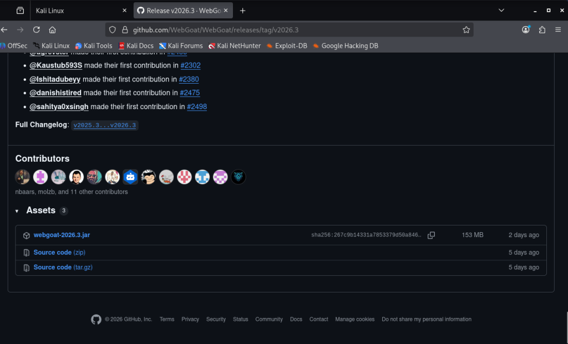Select the Release v2026.3 WebGoat tab
Viewport: 568px width, 344px height.
tap(183, 11)
